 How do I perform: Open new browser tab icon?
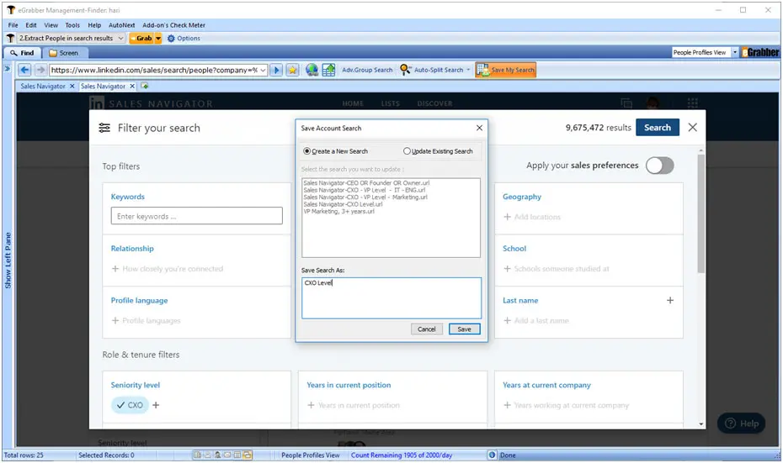click(145, 87)
